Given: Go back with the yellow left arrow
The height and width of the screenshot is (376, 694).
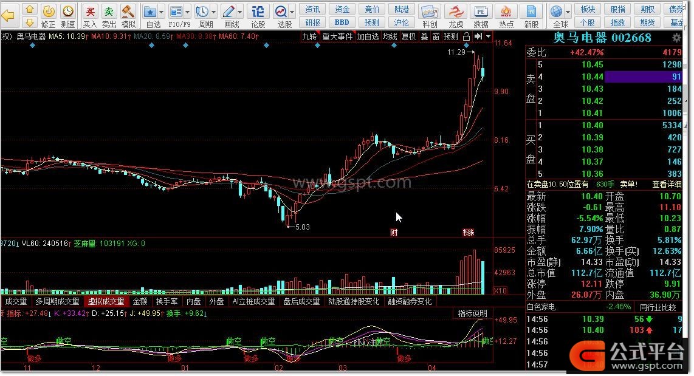Looking at the screenshot, I should point(8,15).
